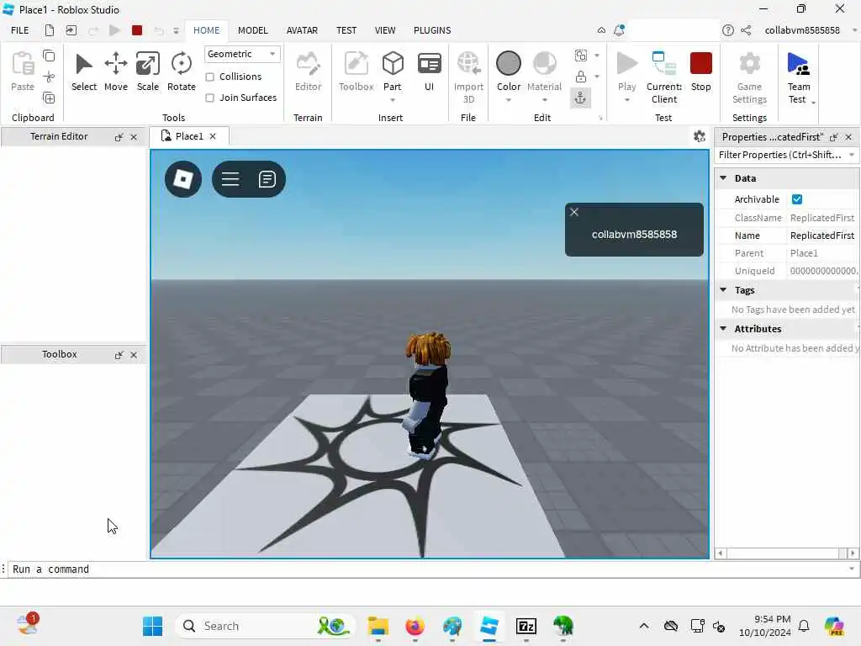Start Team Test
Viewport: 861px width, 646px height.
click(798, 77)
